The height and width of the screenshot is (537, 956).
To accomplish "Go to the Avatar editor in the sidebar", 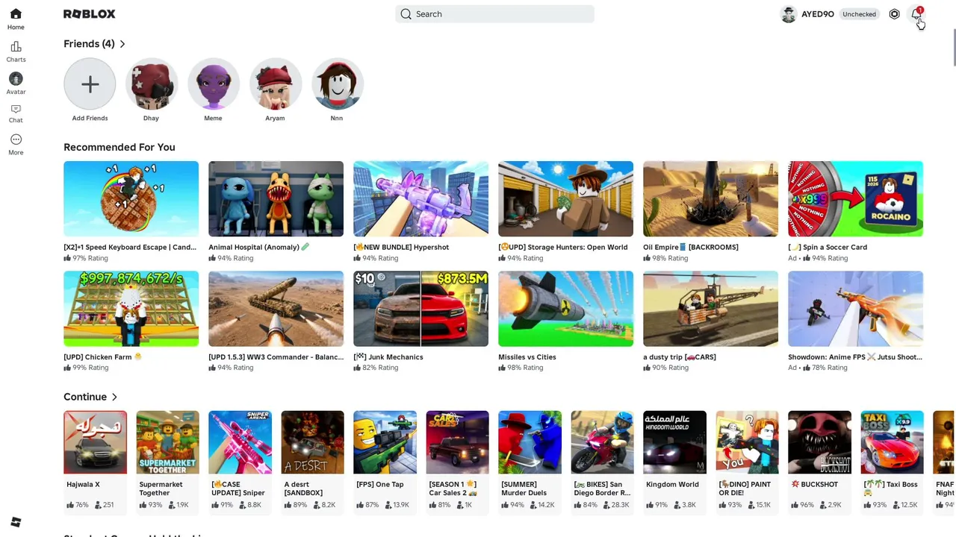I will 16,84.
